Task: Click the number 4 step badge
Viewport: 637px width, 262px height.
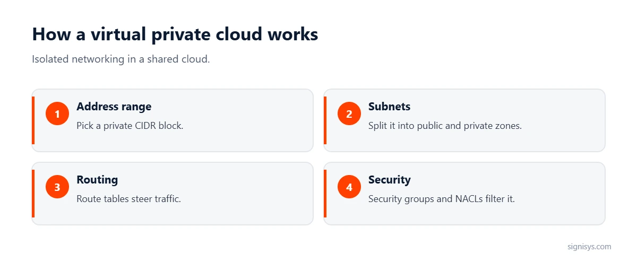Action: click(349, 187)
